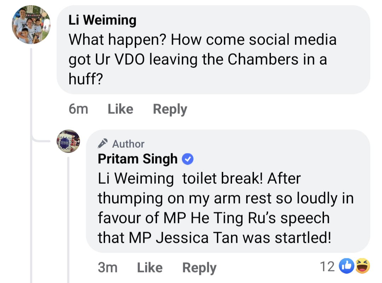Open Pritam Singh's profile name link
Image resolution: width=382 pixels, height=283 pixels.
pos(138,159)
